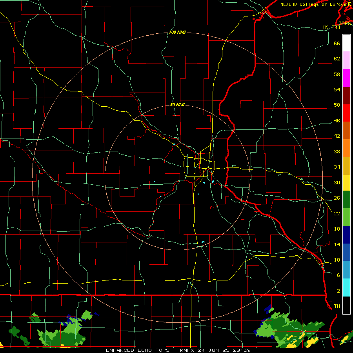Click the dark orange 42 kft swatch
Viewport: 353px width, 353px height.
click(346, 131)
